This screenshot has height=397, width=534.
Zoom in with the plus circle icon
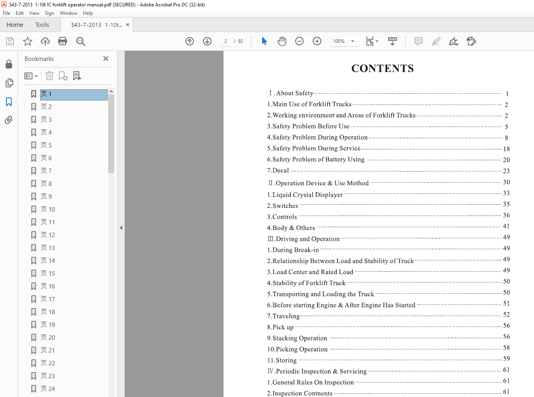(x=317, y=41)
